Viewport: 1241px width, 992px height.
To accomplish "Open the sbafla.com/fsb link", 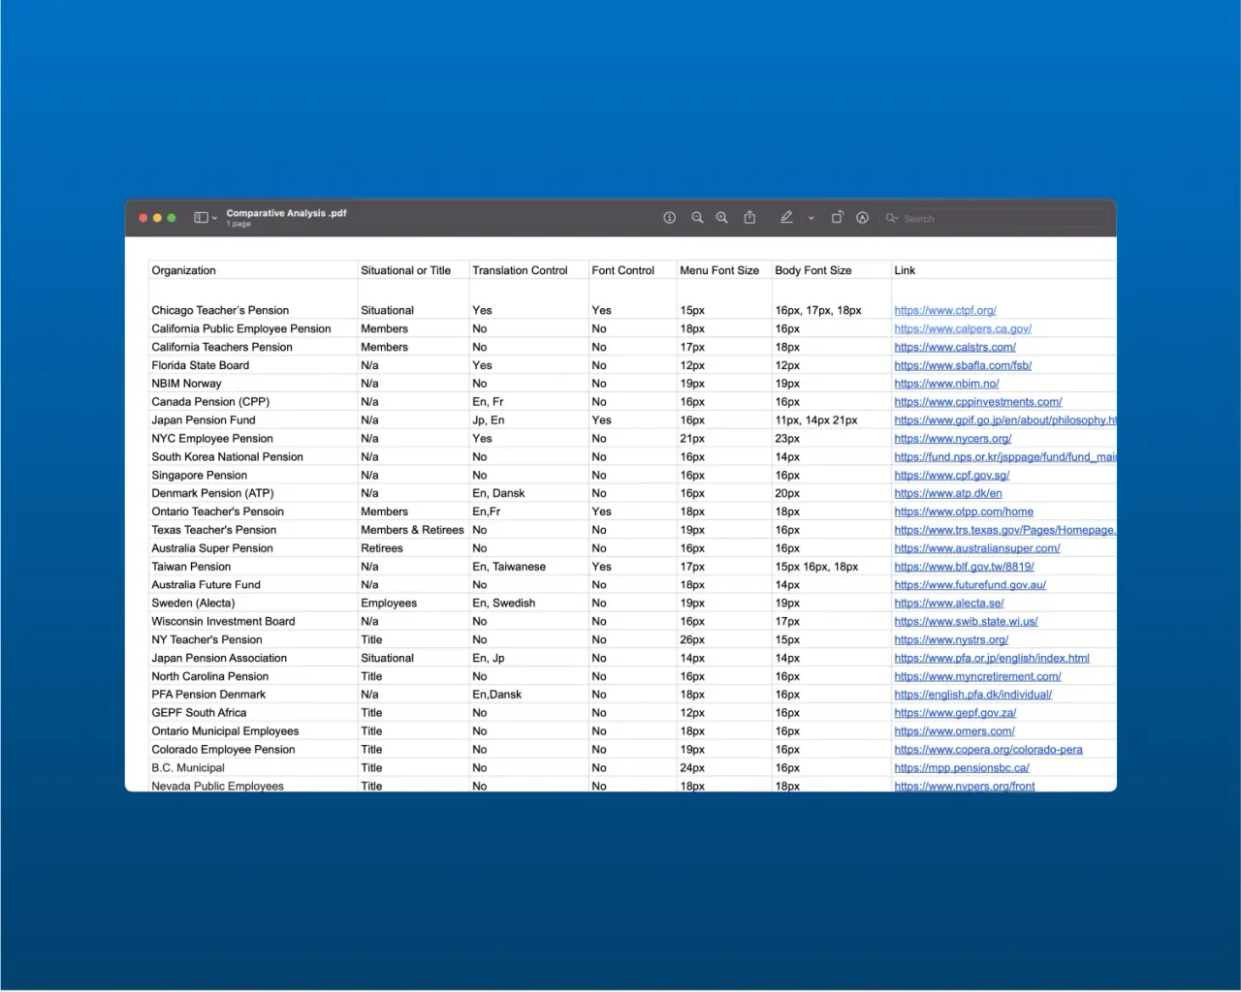I will [963, 366].
